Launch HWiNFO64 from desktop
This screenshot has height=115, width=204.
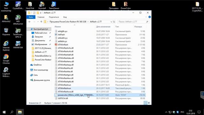pyautogui.click(x=18, y=45)
